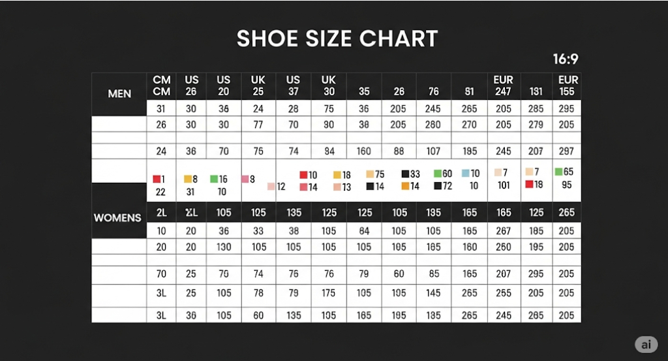Click the black swatch beside 33
The width and height of the screenshot is (668, 361).
[x=405, y=174]
